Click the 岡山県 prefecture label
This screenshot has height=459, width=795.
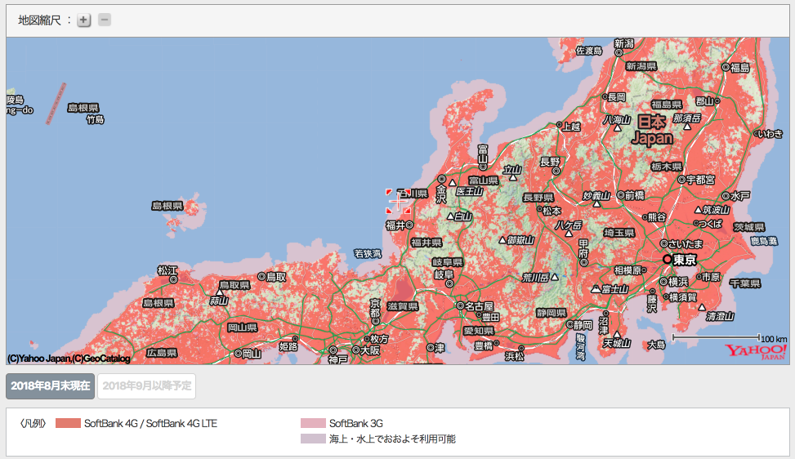click(x=243, y=328)
